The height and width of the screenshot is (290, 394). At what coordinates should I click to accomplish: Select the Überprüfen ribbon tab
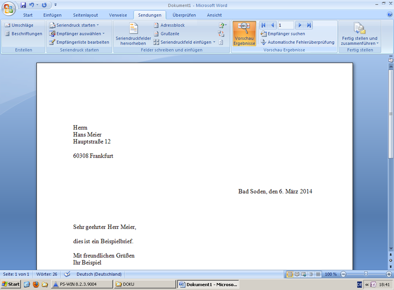[184, 15]
